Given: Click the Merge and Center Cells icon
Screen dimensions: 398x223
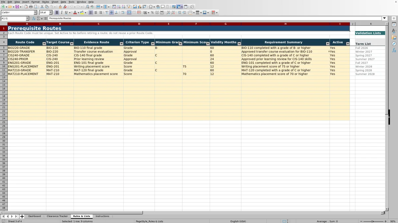Looking at the screenshot, I should tap(129, 13).
